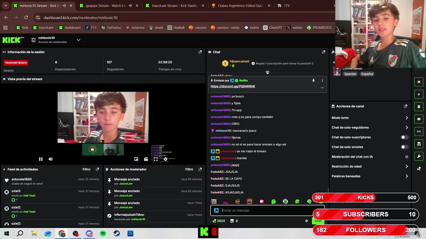
Task: Collapse the pinned message chevron
Action: (322, 88)
